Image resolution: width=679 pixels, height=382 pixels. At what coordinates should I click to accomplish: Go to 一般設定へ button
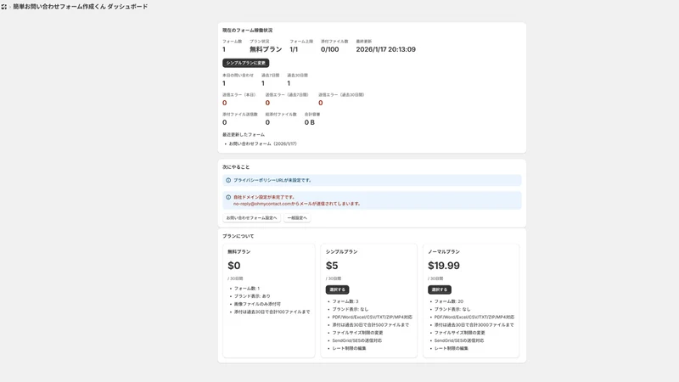(x=297, y=218)
